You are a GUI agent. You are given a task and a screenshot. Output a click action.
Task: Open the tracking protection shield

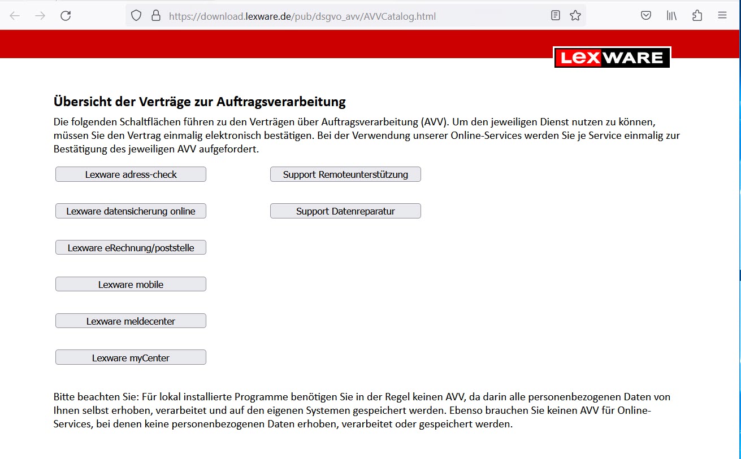click(136, 15)
